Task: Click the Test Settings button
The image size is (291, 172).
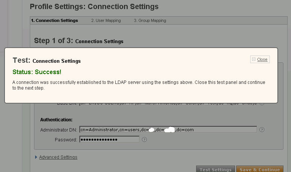Action: [215, 169]
